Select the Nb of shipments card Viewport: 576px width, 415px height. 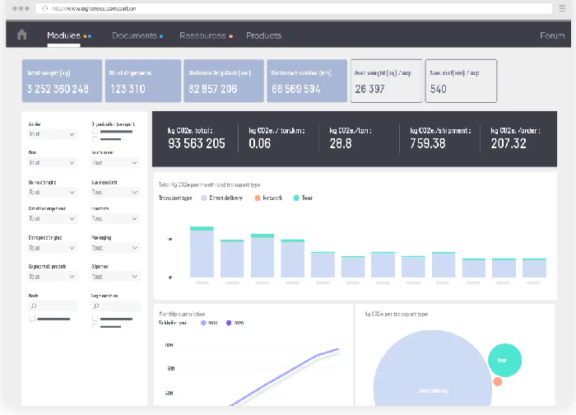point(143,81)
